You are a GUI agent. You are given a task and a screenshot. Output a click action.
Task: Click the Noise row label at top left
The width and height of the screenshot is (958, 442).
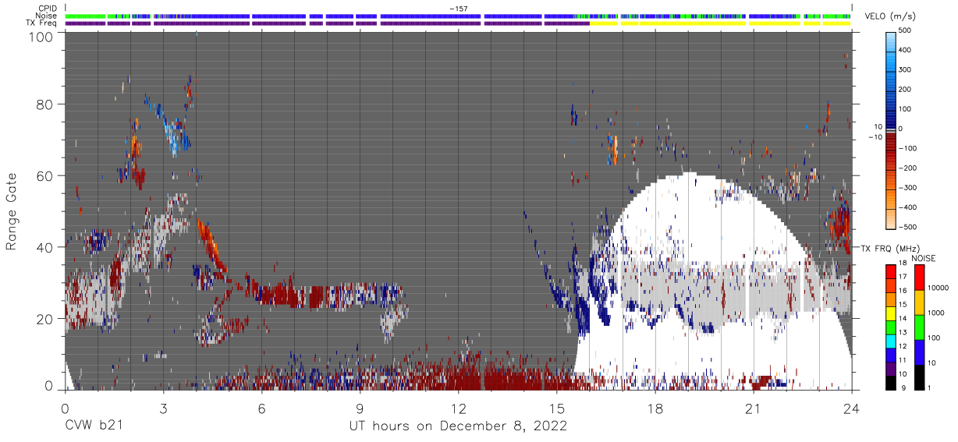click(x=48, y=16)
